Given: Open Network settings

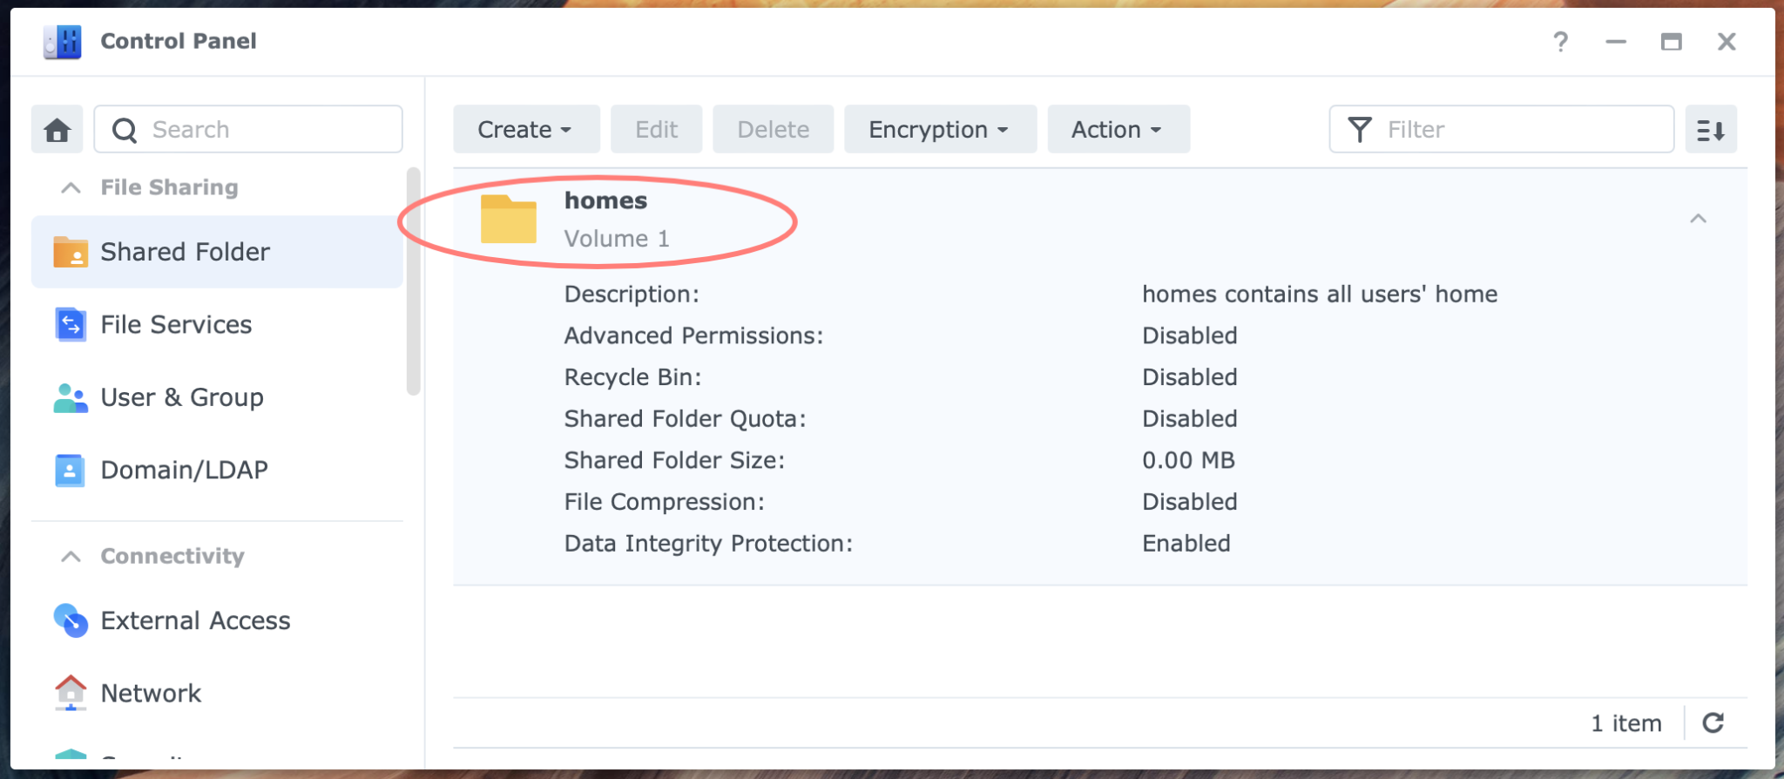Looking at the screenshot, I should [x=150, y=693].
